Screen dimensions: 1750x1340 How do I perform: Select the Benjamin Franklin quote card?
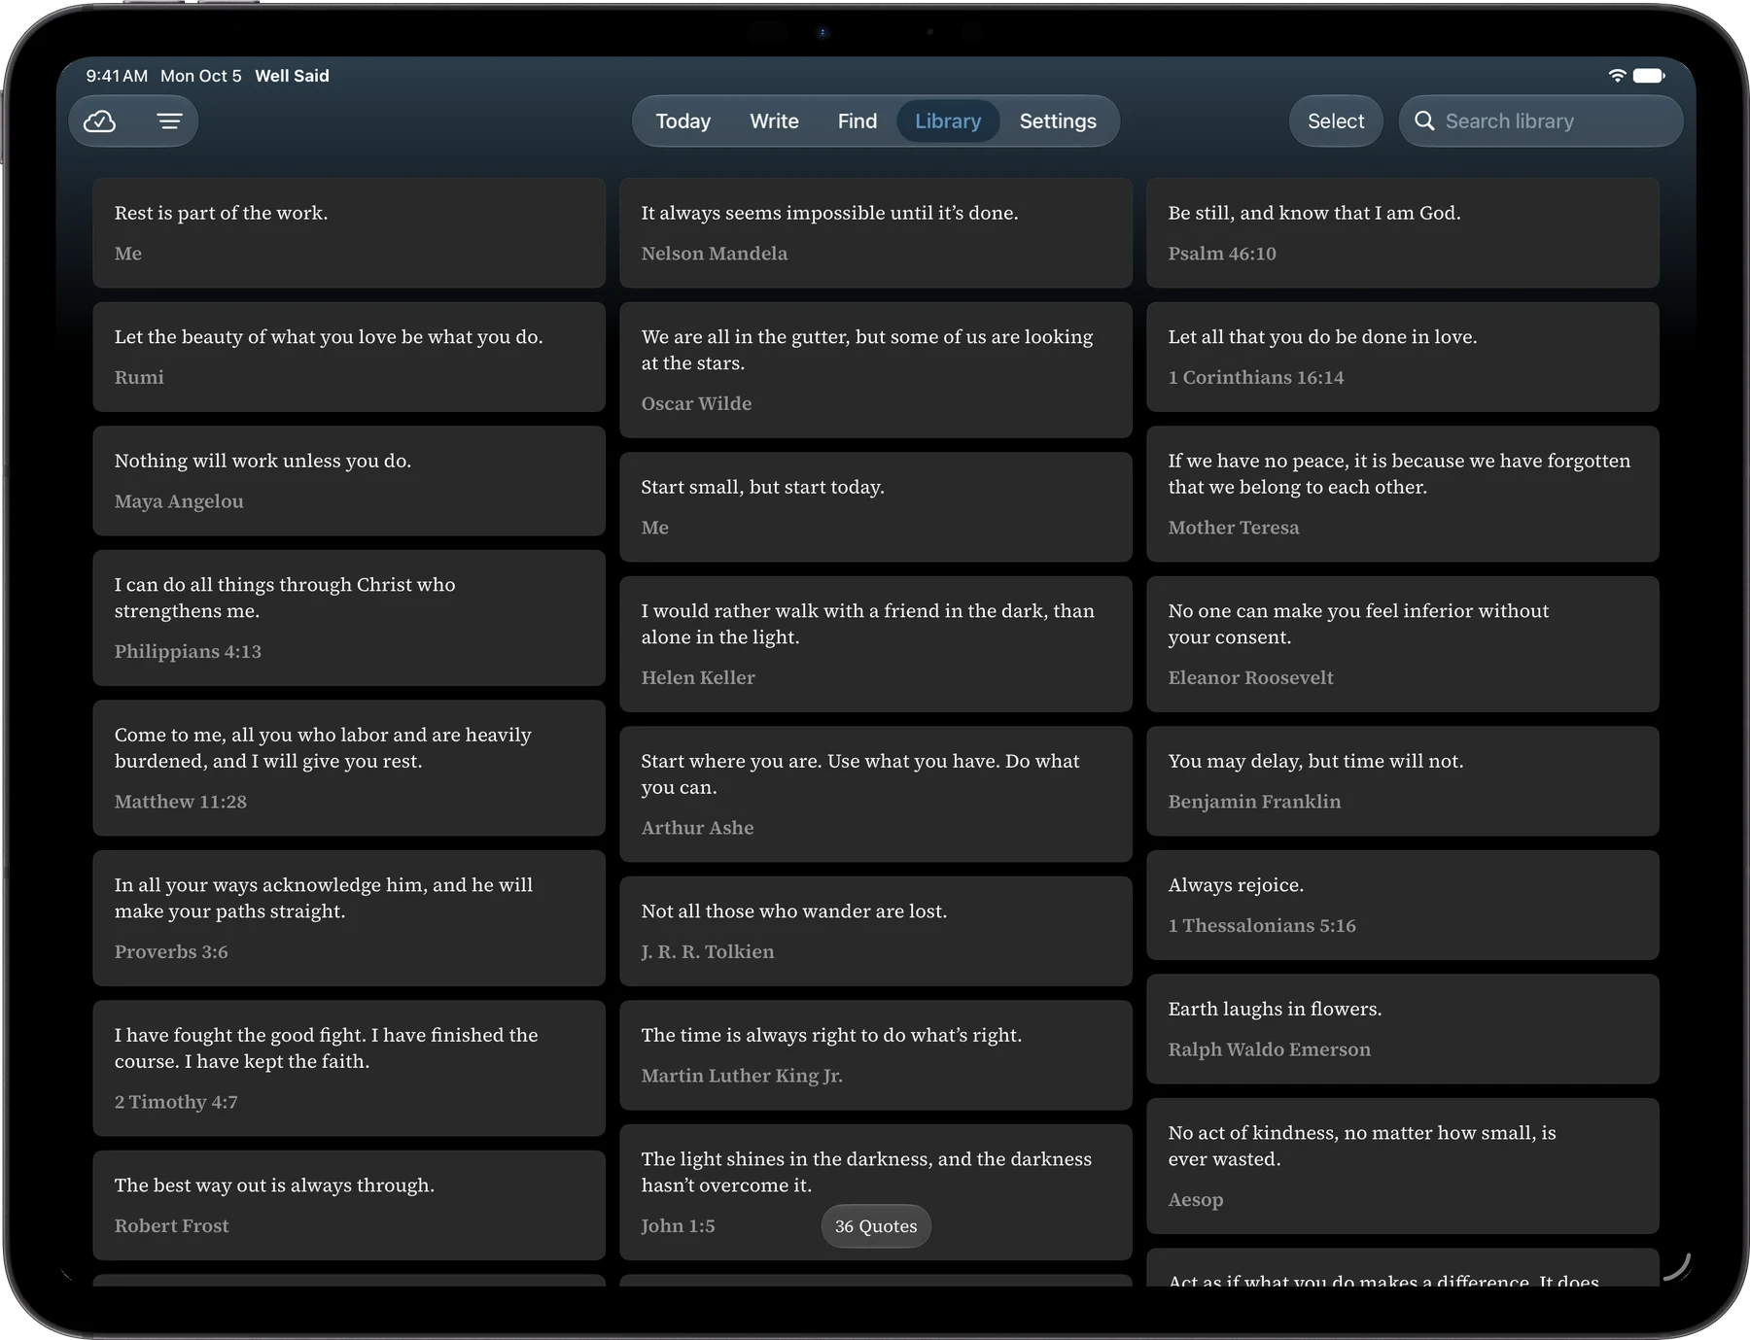pyautogui.click(x=1403, y=780)
